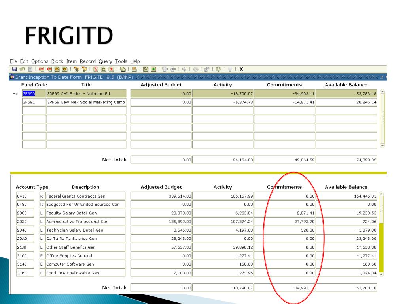This screenshot has height=304, width=405.
Task: Click title 3RF69 New Mex Social Marketing Camp
Action: click(x=86, y=102)
